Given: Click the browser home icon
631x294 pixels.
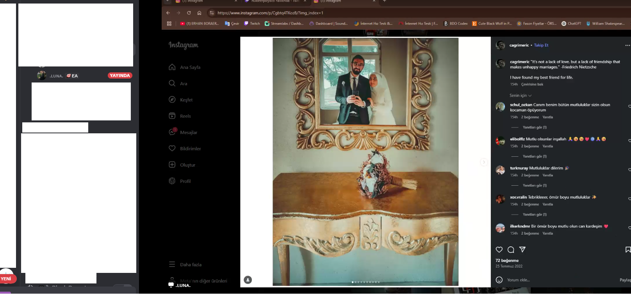Looking at the screenshot, I should (199, 13).
